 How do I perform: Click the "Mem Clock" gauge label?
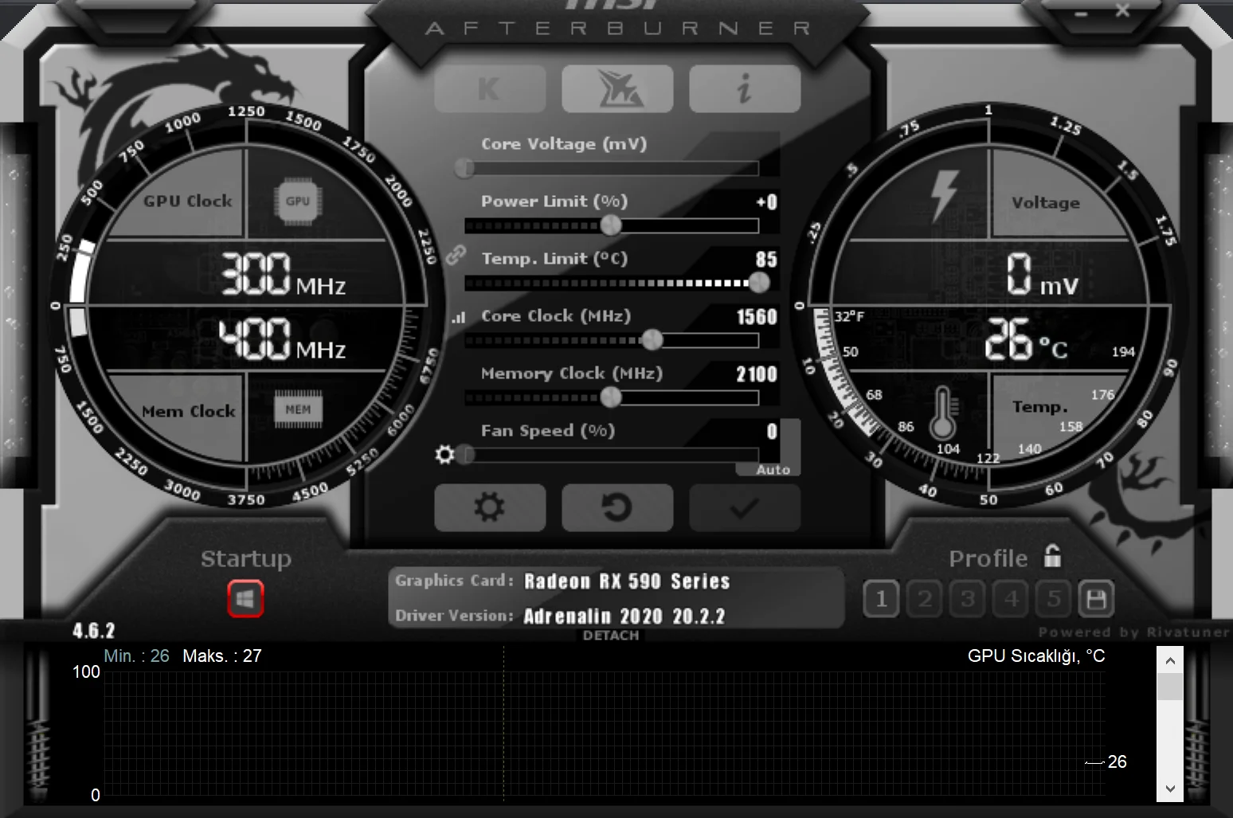point(189,412)
